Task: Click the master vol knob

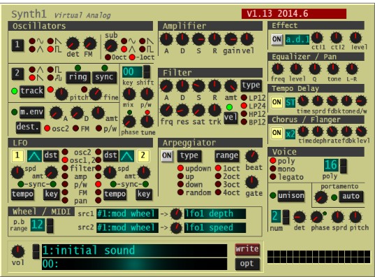Action: [18, 252]
